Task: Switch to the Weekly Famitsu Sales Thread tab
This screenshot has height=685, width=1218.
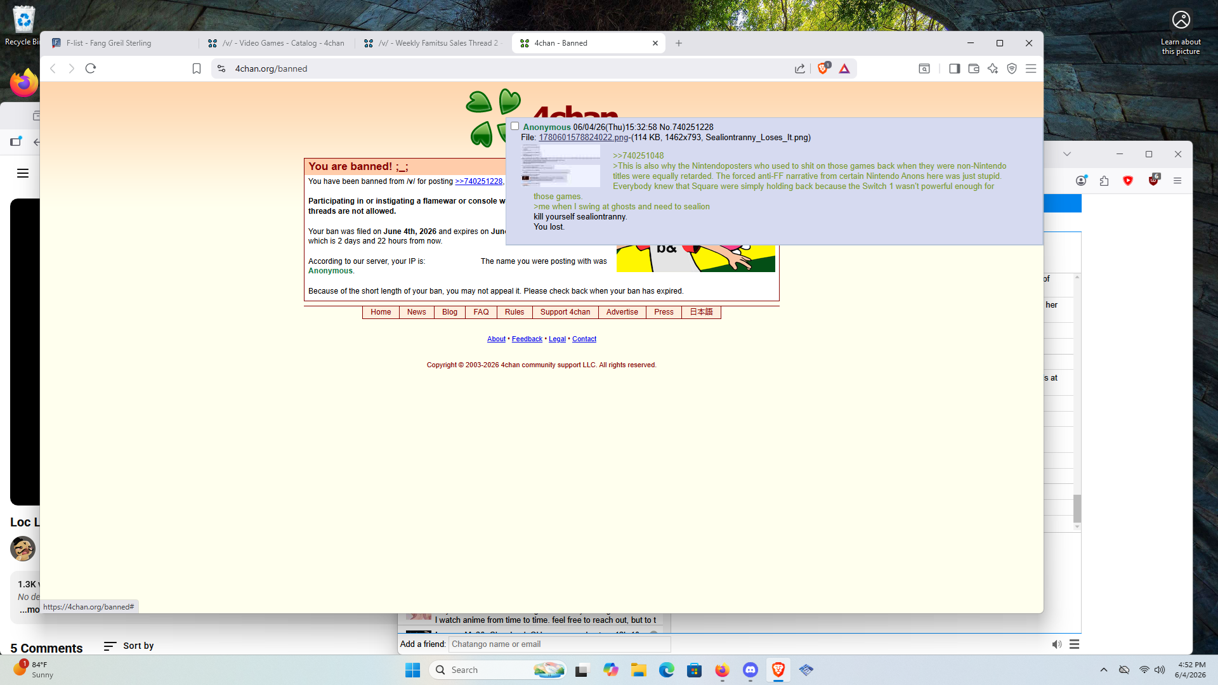Action: 433,43
